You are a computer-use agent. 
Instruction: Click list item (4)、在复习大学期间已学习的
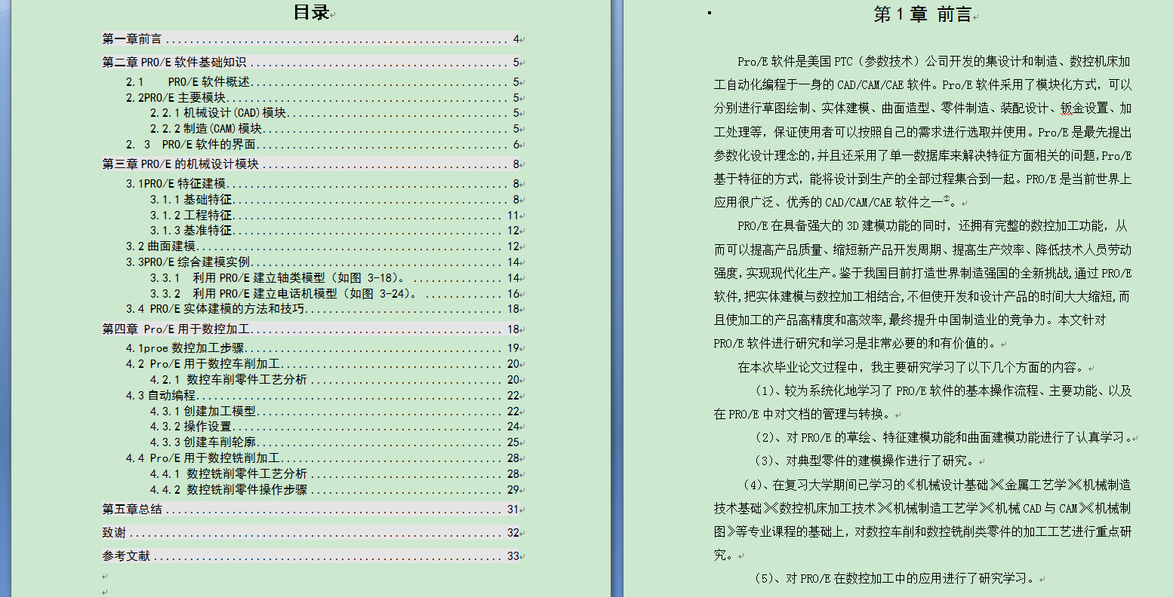pos(937,485)
